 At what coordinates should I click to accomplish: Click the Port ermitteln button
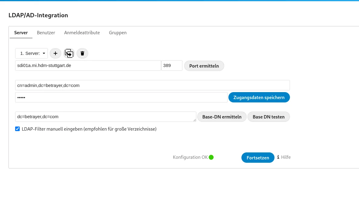204,65
